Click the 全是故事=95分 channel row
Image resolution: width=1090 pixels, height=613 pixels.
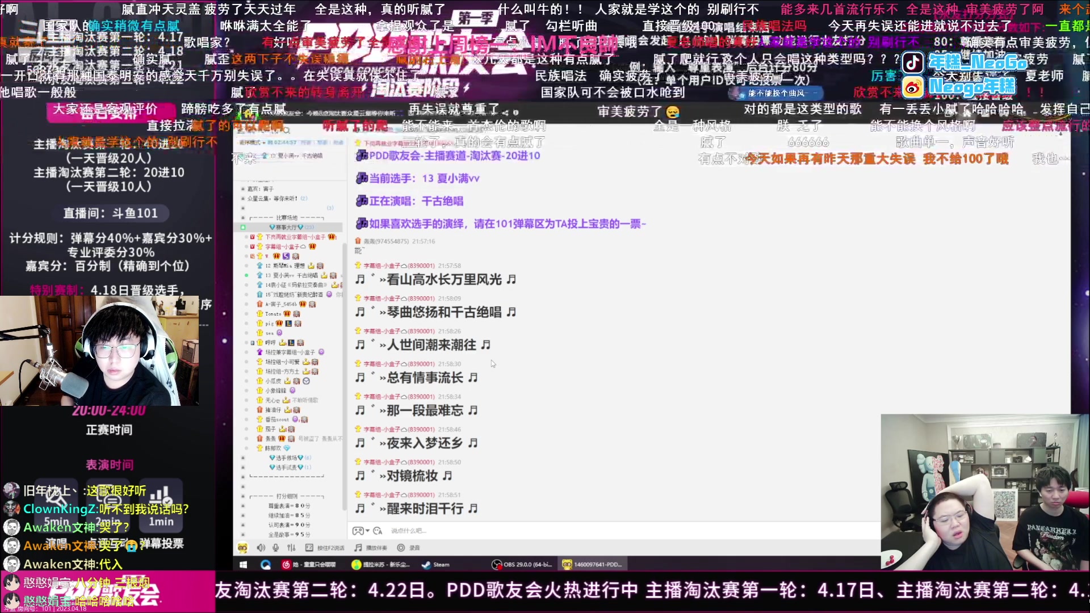coord(289,535)
